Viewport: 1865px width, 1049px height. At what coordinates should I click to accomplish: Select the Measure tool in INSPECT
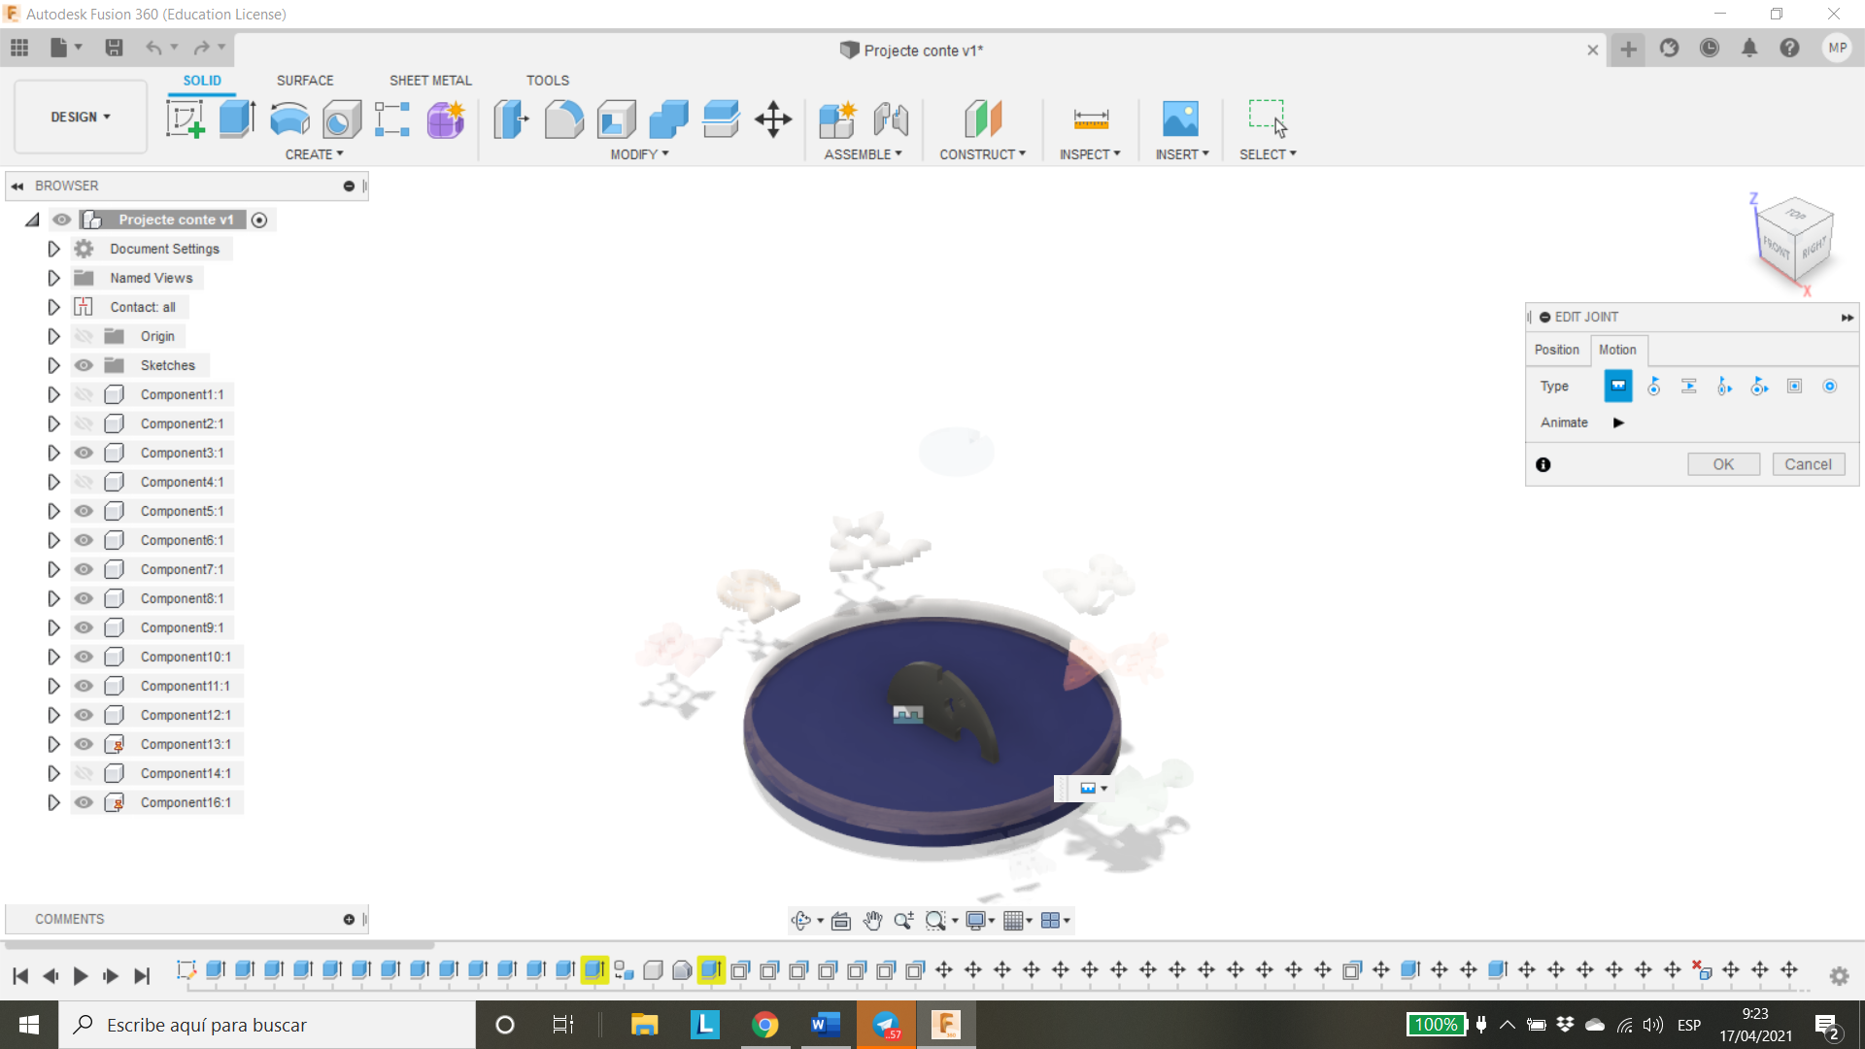[1092, 118]
